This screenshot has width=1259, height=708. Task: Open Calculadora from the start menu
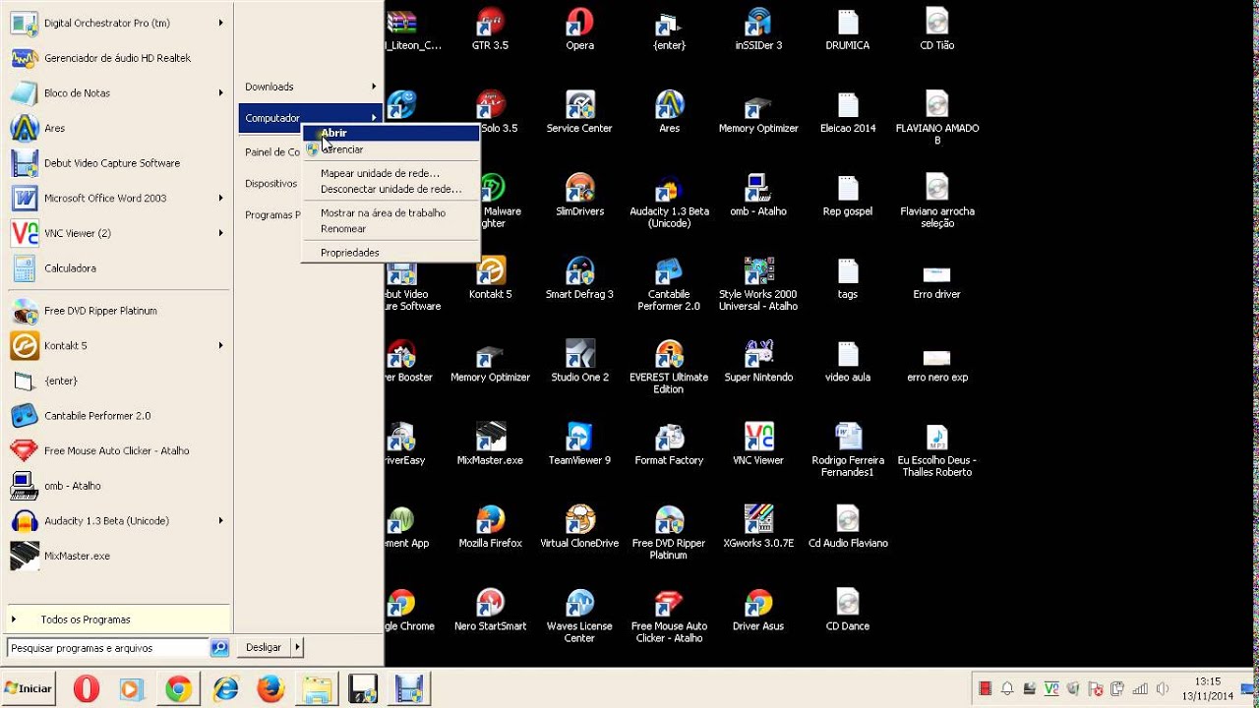click(118, 267)
